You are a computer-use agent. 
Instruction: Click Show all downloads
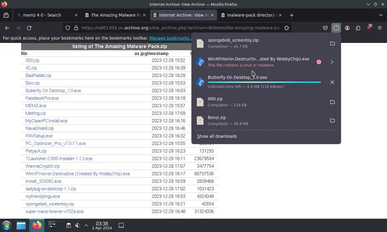click(217, 136)
